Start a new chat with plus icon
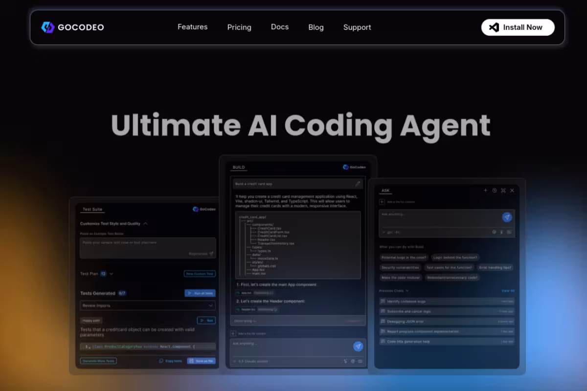587x391 pixels. pyautogui.click(x=485, y=191)
